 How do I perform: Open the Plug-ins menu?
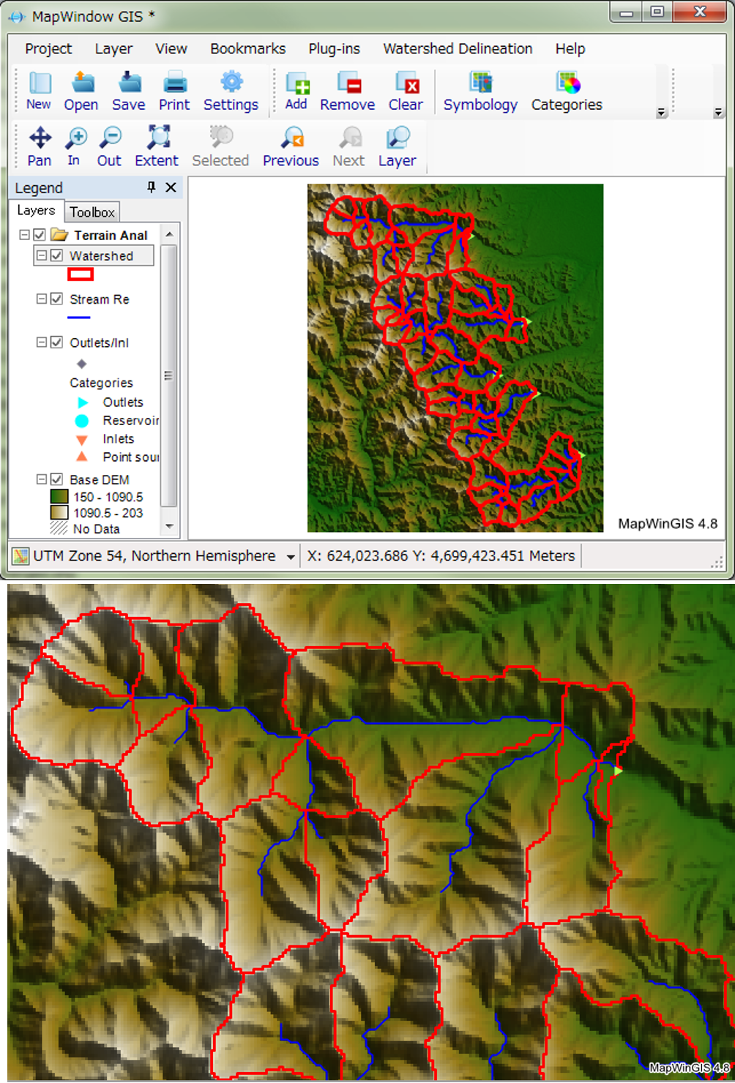pos(335,48)
